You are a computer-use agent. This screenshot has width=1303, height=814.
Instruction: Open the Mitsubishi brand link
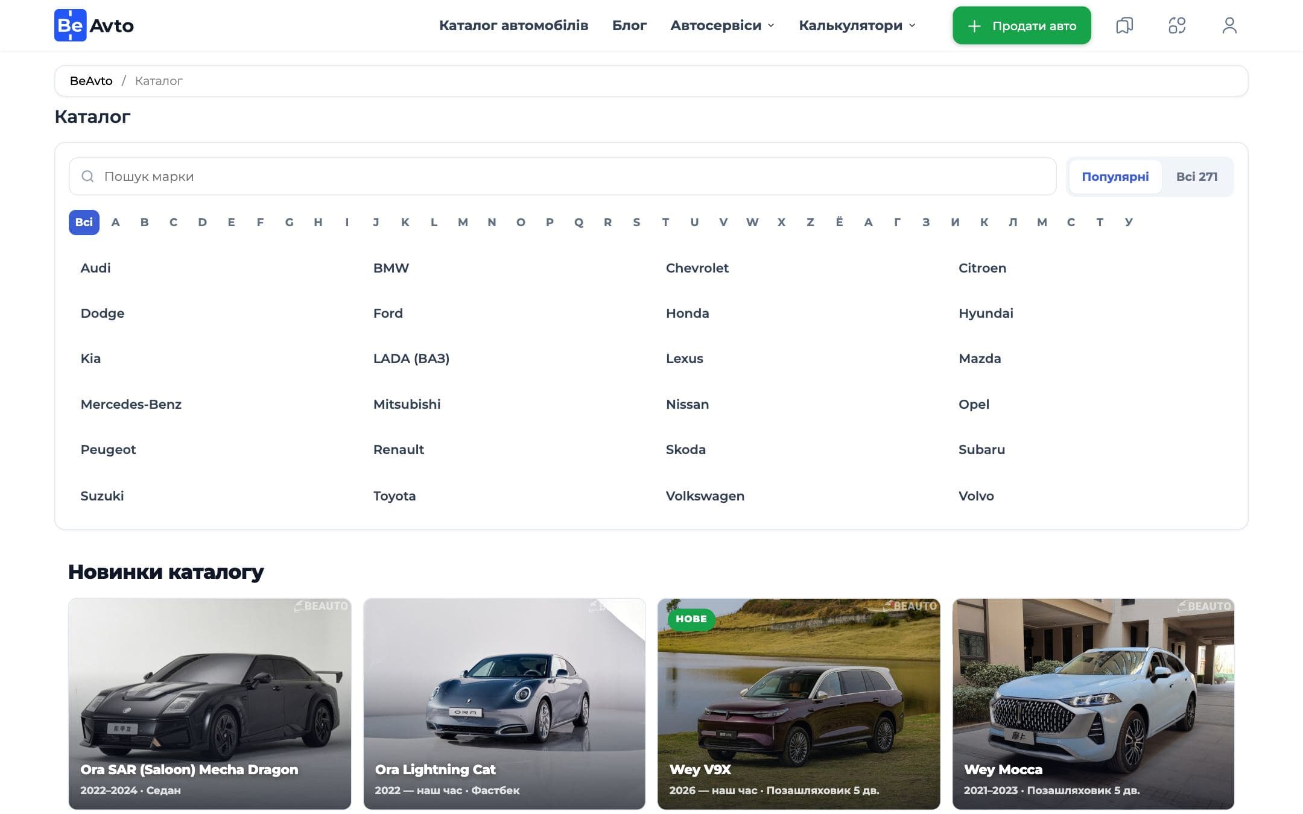(x=407, y=404)
